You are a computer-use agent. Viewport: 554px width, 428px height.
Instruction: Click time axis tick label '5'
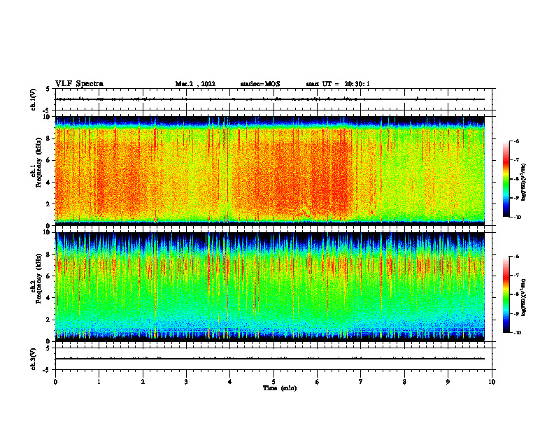(274, 382)
